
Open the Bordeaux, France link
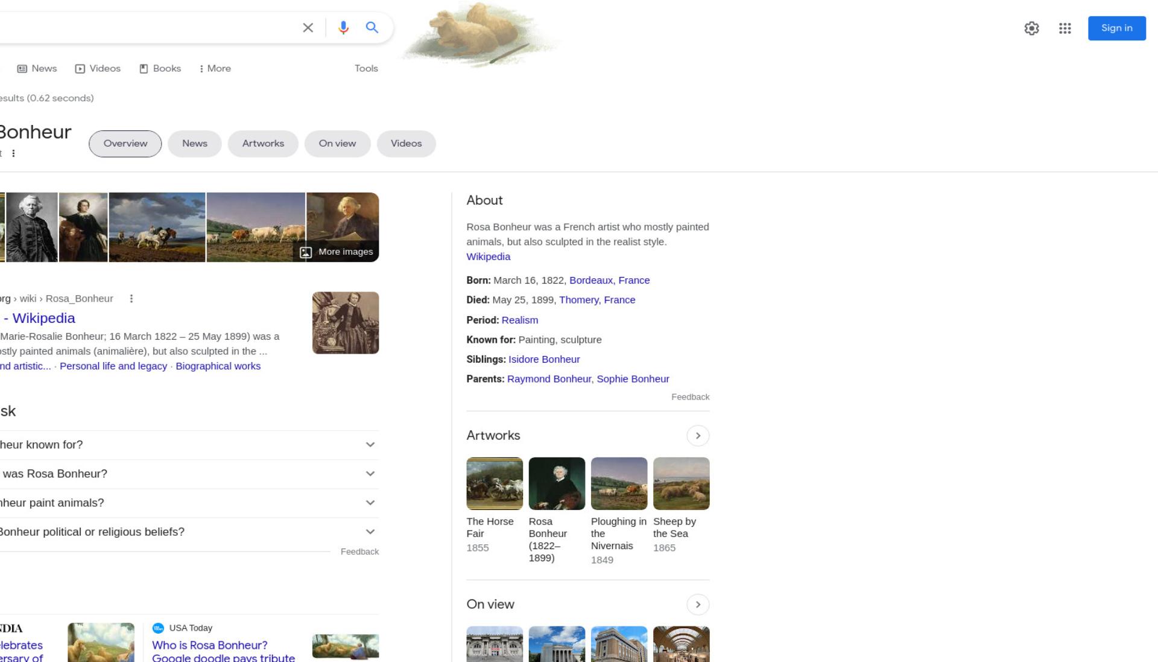pyautogui.click(x=610, y=280)
